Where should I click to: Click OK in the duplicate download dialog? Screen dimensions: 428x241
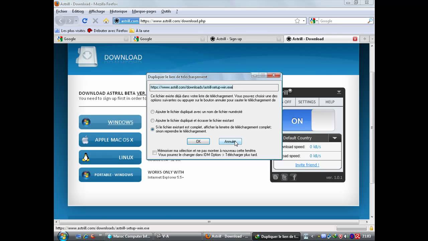(x=198, y=142)
